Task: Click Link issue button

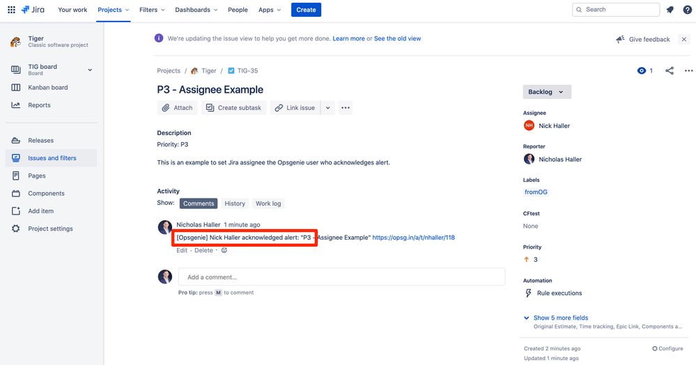Action: 295,108
